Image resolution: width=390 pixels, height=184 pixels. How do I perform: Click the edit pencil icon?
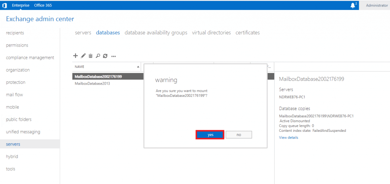point(83,56)
